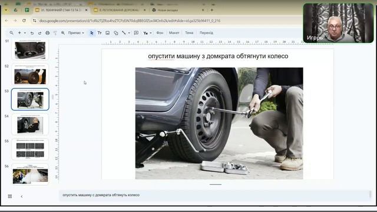Select the arrow cursor select tool
Image resolution: width=377 pixels, height=212 pixels.
[92, 33]
